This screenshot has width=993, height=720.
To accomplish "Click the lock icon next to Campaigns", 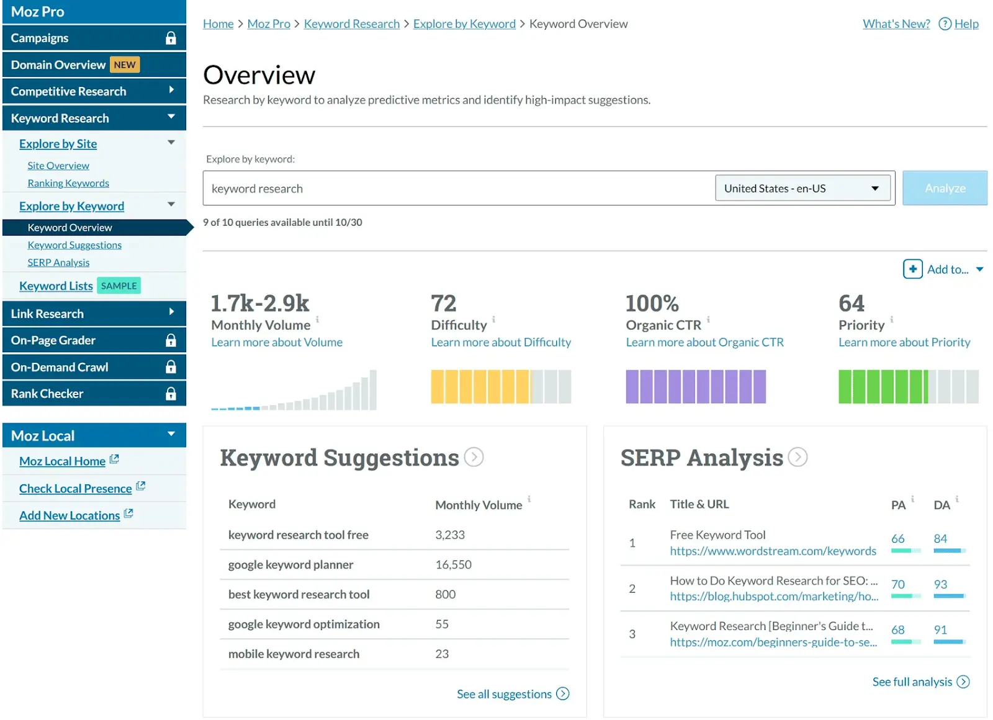I will pos(172,37).
